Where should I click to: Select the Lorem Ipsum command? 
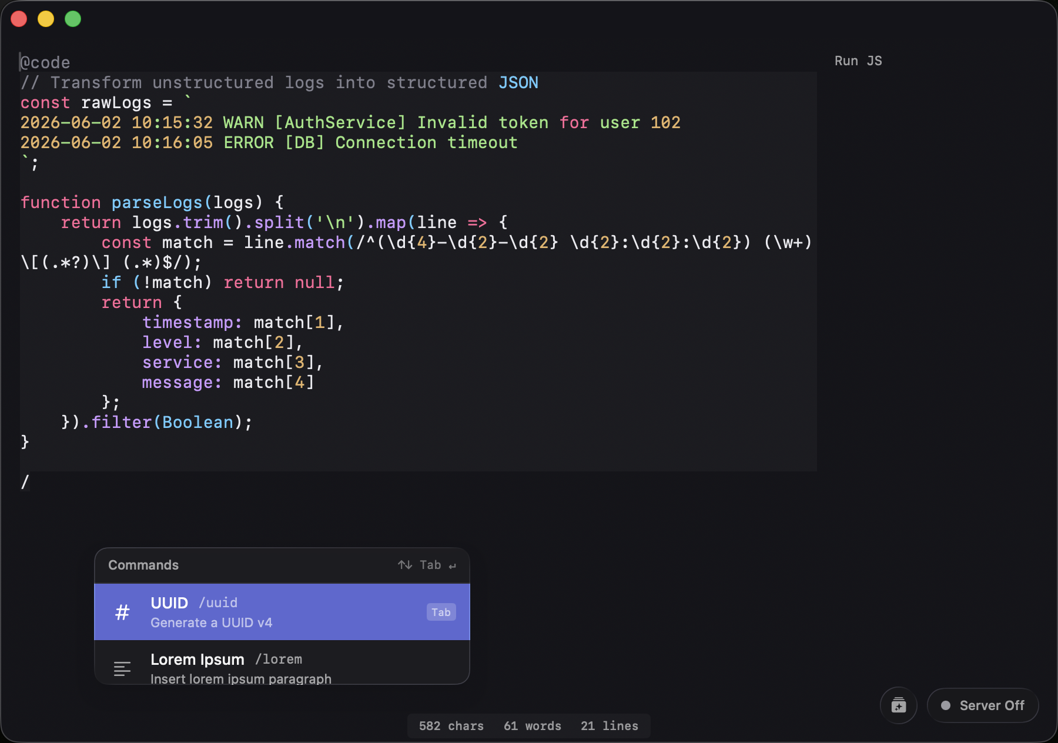point(282,662)
